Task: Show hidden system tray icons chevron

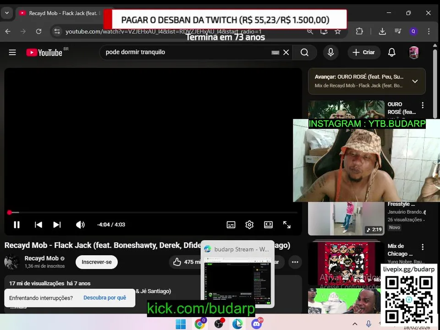Action: [355, 324]
